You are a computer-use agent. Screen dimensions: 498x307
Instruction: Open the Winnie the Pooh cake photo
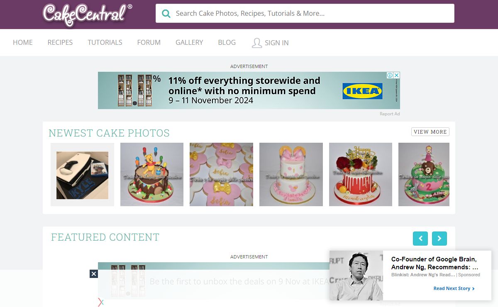tap(152, 174)
